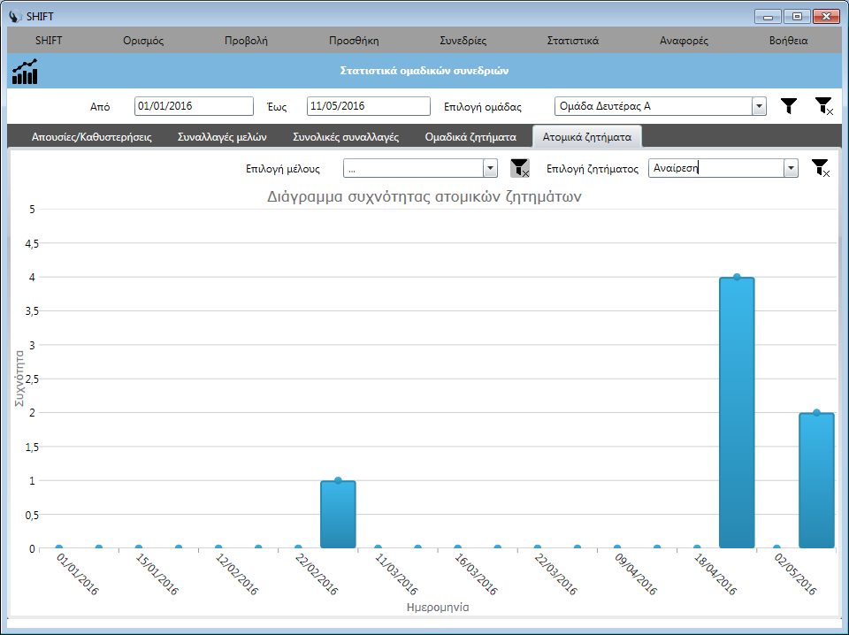Click the x-axis label 15/01/2016

click(157, 574)
